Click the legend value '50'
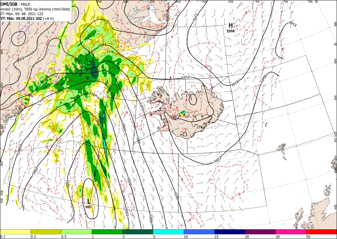Viewport: 337px width, 239px height. [x=308, y=237]
